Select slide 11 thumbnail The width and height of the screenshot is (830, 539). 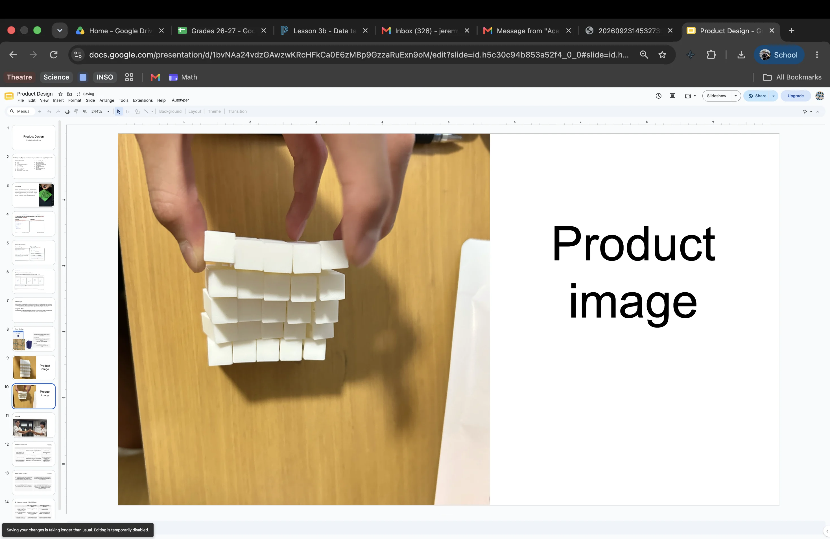tap(34, 425)
